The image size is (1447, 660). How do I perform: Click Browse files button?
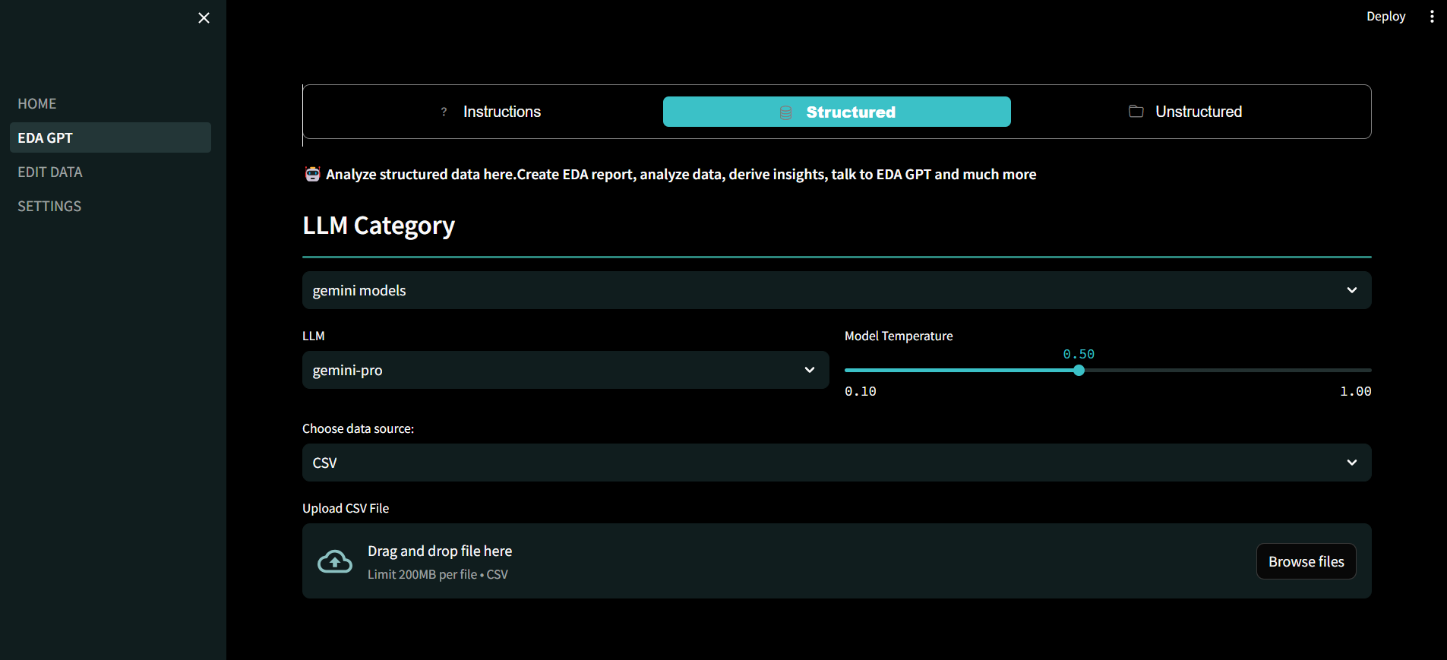(x=1306, y=561)
